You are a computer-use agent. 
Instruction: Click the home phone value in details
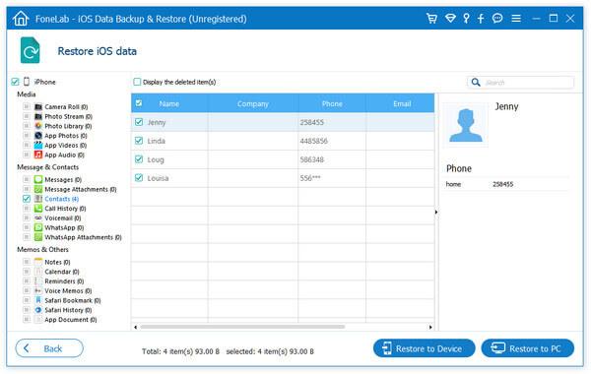[502, 184]
